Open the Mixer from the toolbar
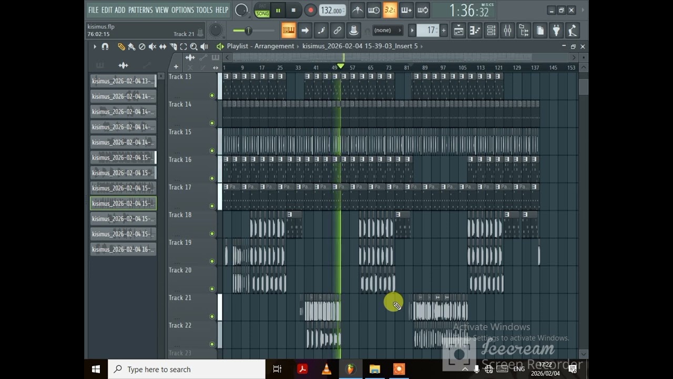This screenshot has width=673, height=379. [x=507, y=31]
